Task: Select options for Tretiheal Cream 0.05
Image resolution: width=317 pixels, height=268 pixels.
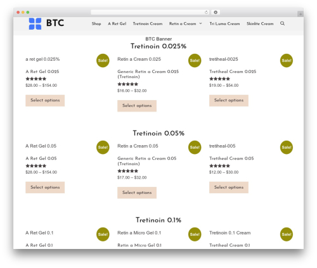Action: pyautogui.click(x=229, y=188)
